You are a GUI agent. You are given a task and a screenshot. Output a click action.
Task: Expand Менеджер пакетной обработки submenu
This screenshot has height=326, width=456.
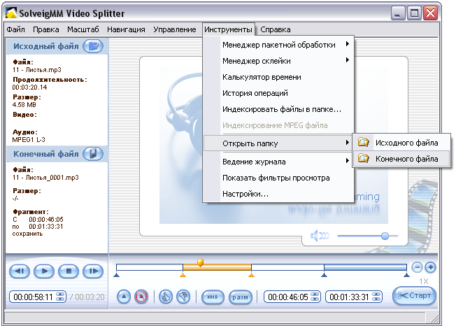[278, 45]
